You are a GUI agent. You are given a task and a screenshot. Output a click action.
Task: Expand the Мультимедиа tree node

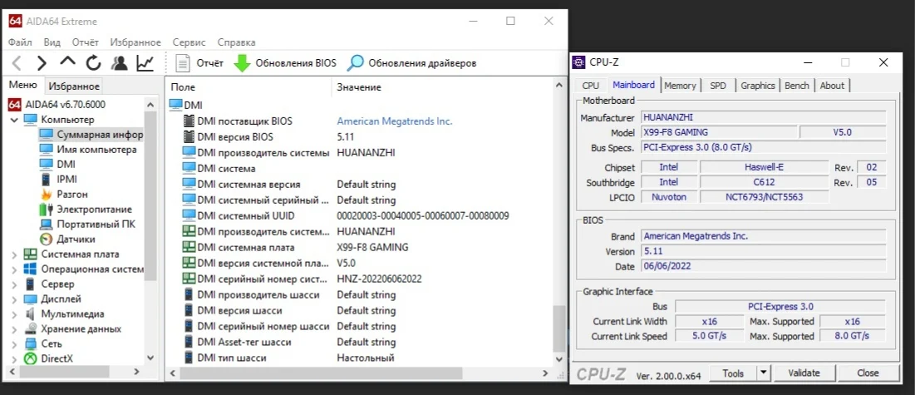point(14,314)
